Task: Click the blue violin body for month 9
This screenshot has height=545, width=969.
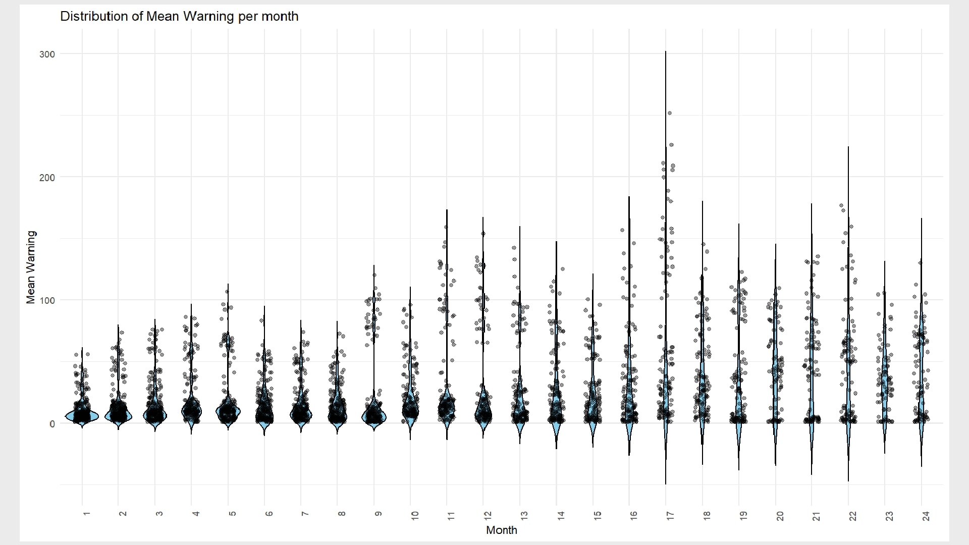Action: 374,417
